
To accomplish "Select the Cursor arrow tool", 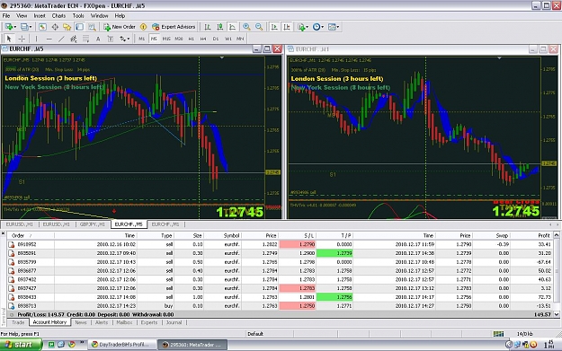I will 9,39.
